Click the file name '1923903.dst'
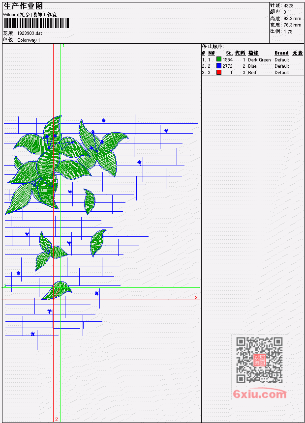Screen dimensions: 305x423 click(x=30, y=33)
